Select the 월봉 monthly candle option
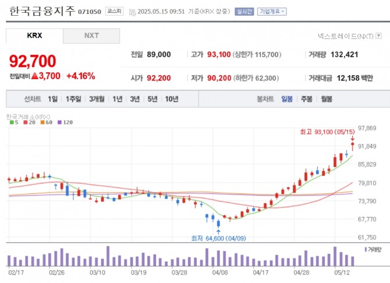The image size is (390, 283). [x=326, y=99]
